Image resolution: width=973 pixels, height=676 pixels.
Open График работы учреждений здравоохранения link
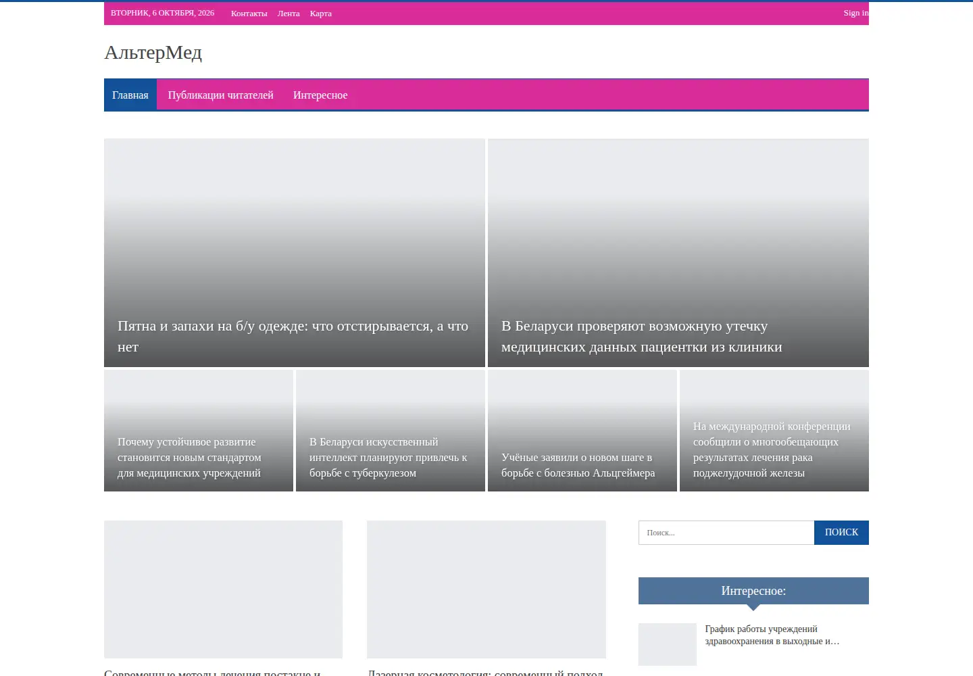[772, 635]
